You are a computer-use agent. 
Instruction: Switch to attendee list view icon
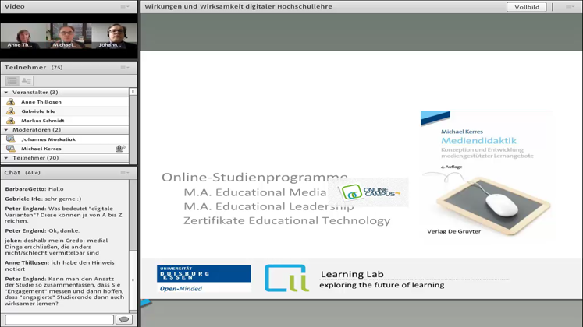click(x=12, y=81)
